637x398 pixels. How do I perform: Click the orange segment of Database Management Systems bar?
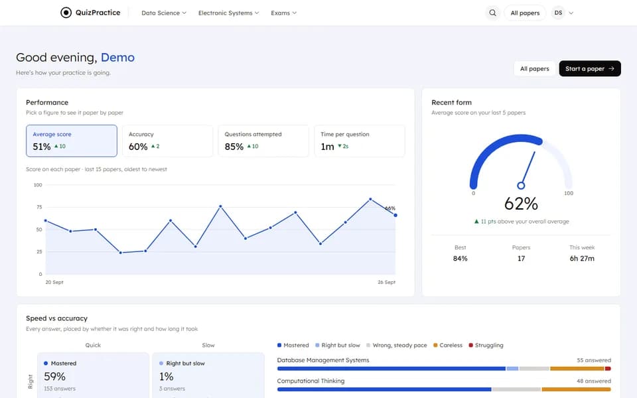[577, 369]
